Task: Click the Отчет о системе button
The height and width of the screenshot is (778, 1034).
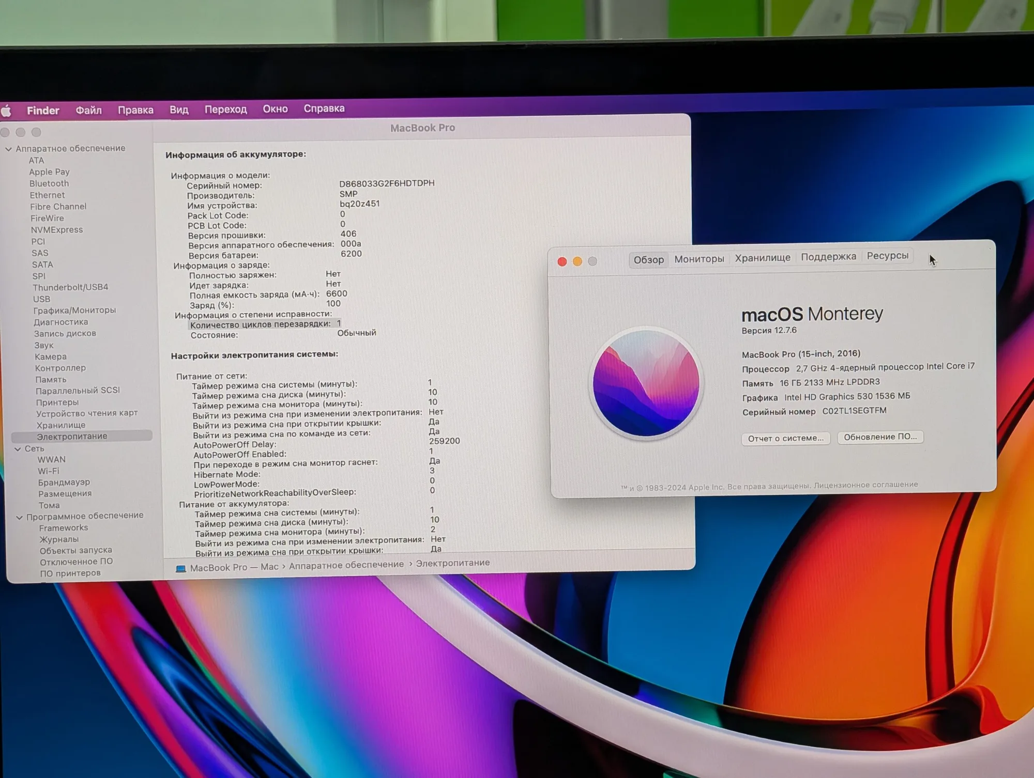Action: point(786,439)
